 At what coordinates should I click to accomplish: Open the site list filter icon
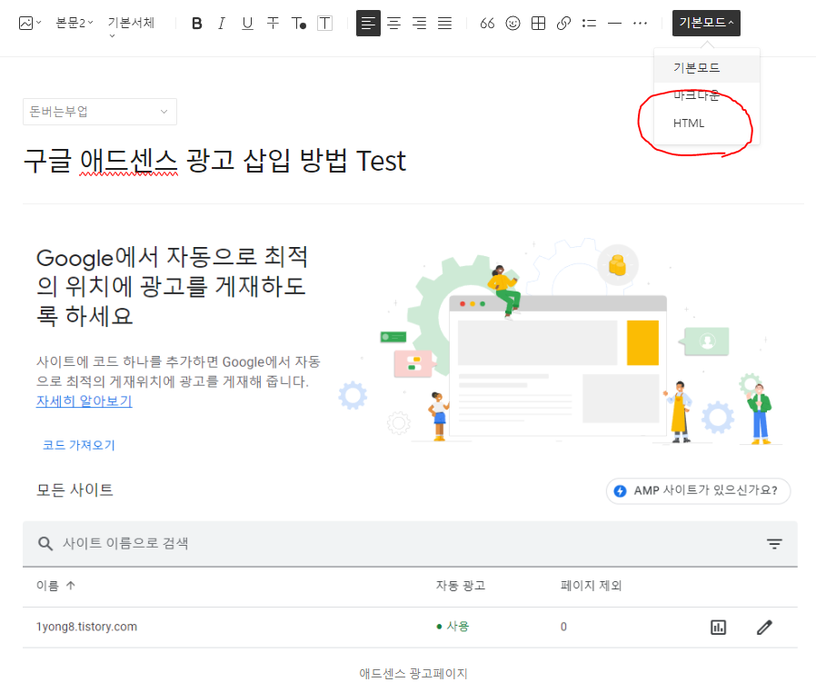[774, 544]
